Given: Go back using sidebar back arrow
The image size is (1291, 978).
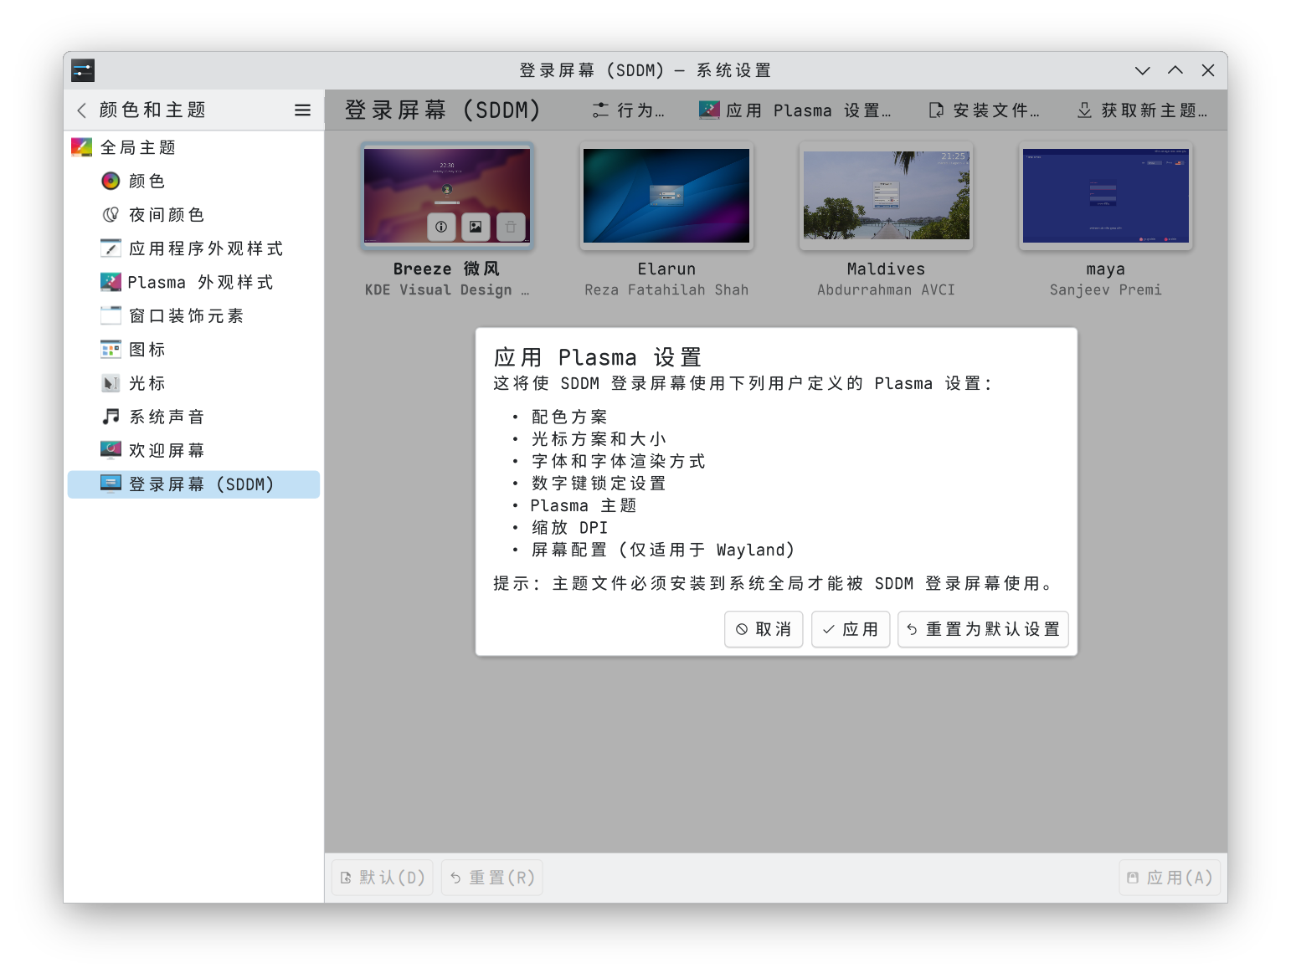Looking at the screenshot, I should [x=82, y=110].
